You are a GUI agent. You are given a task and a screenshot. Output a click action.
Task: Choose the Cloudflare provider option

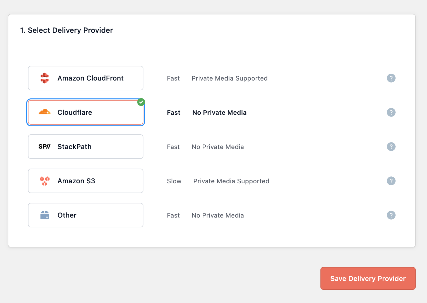[x=86, y=112]
